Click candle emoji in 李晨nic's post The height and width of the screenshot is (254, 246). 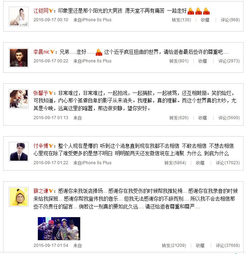[99, 52]
